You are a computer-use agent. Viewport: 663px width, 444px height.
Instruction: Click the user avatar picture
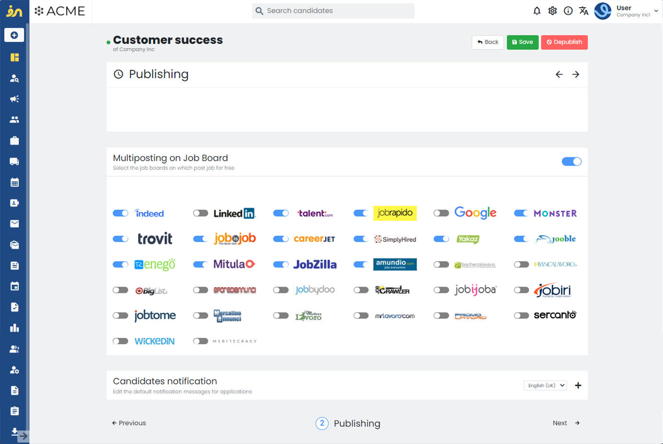[603, 11]
